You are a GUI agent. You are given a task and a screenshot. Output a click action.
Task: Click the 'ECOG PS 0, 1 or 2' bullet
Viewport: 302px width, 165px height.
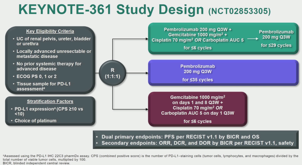[x=36, y=76]
